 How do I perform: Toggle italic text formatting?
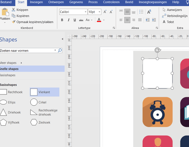pyautogui.click(x=68, y=20)
